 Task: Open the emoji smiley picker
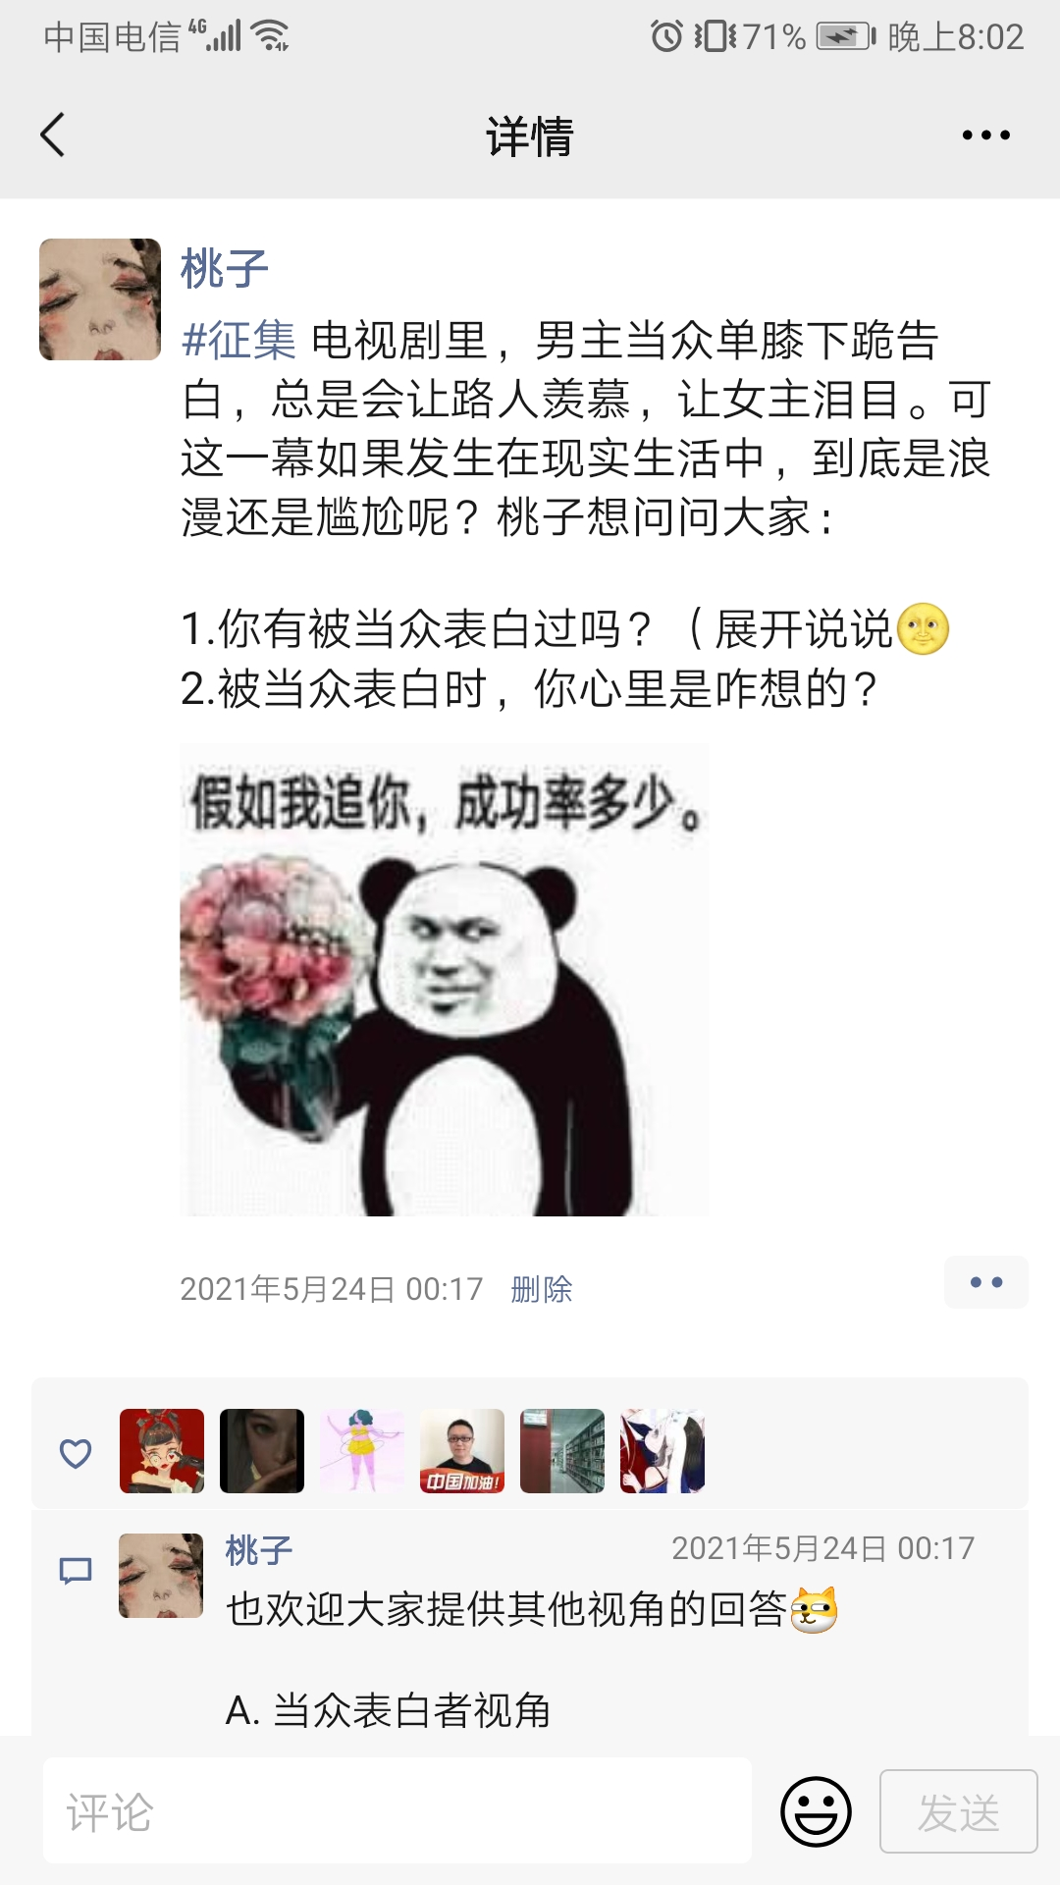pos(816,1811)
